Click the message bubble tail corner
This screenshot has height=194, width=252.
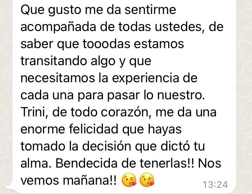pos(10,188)
